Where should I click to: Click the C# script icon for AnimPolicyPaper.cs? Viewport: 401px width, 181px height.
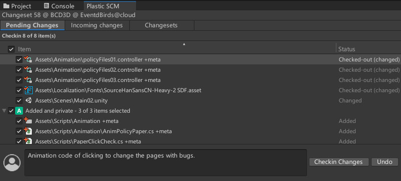[28, 131]
